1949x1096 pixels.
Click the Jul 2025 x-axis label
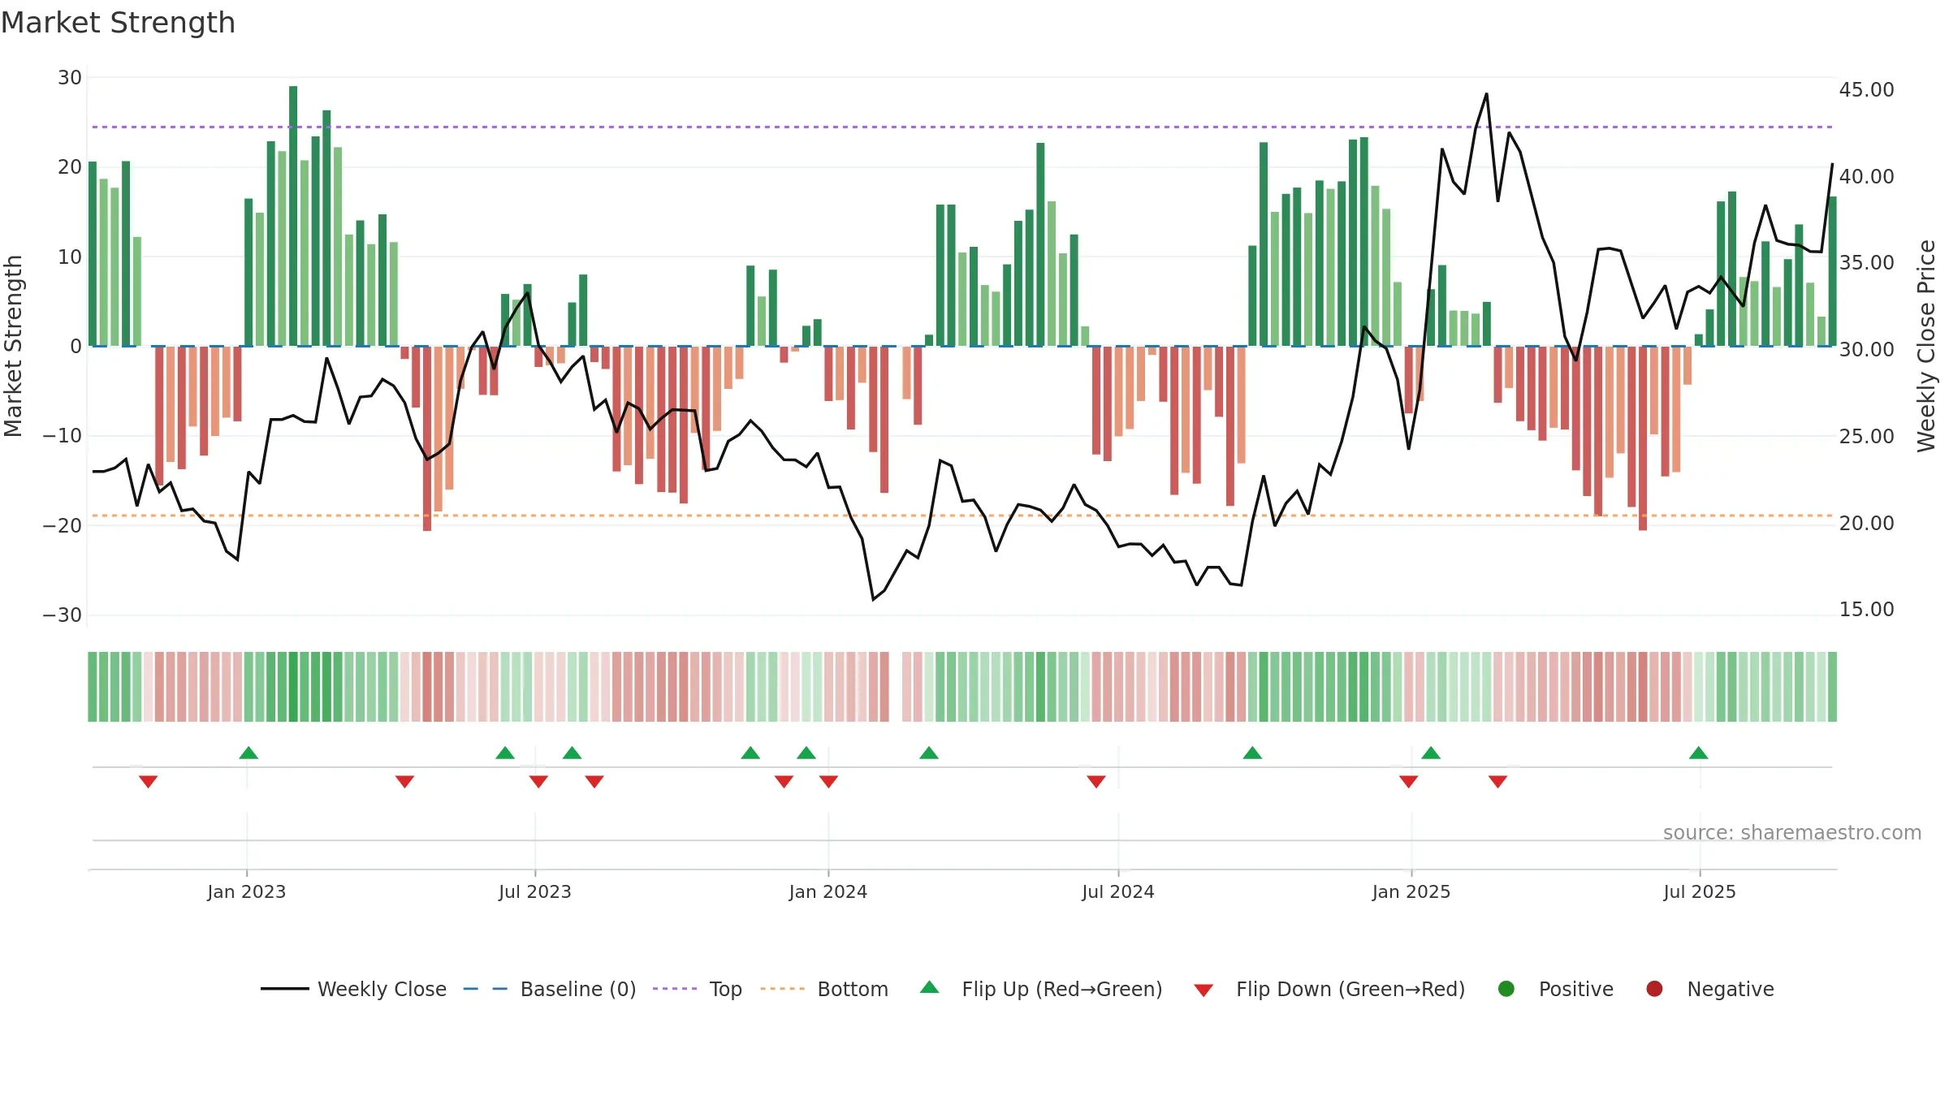1700,891
